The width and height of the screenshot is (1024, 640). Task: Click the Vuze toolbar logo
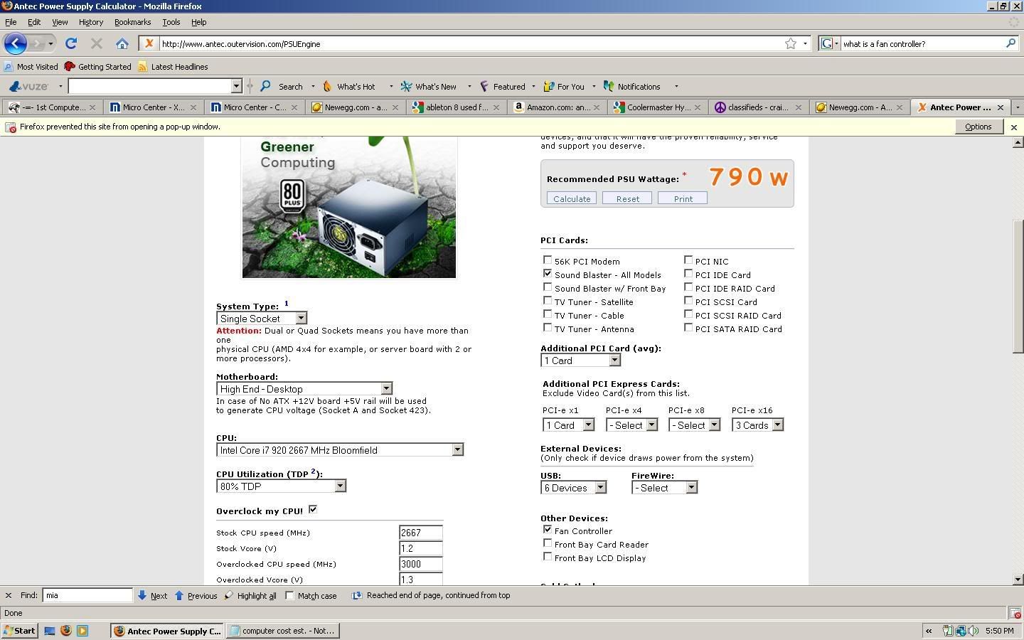28,86
